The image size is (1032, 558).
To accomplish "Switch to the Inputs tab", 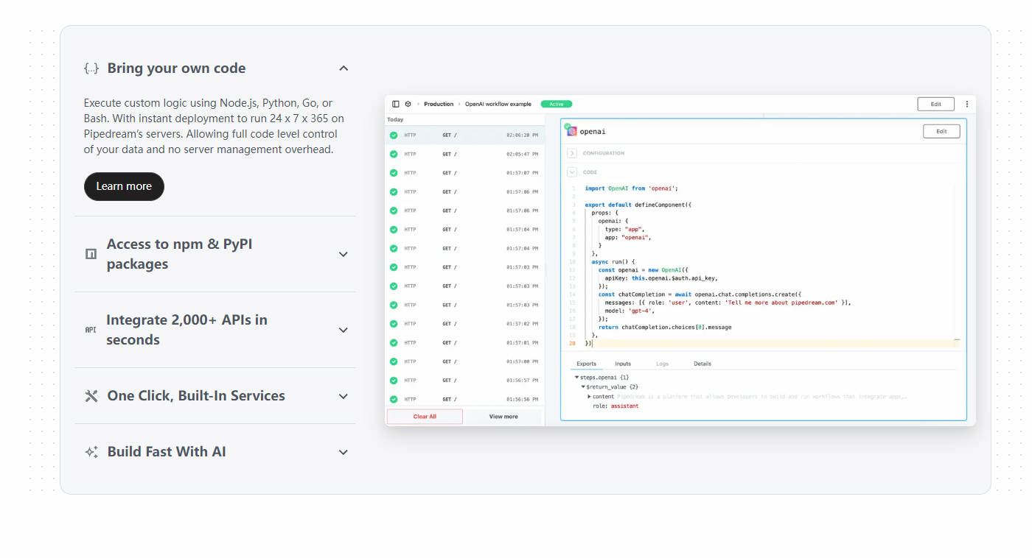I will [623, 364].
